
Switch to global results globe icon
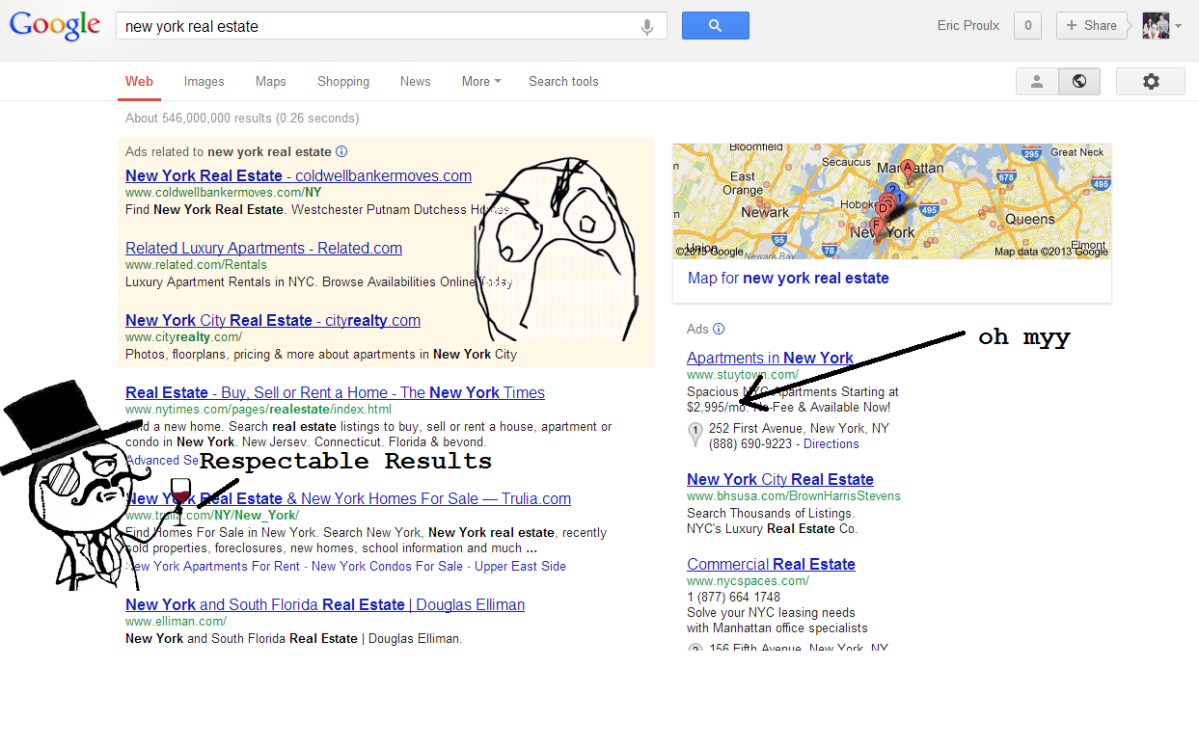click(x=1079, y=82)
